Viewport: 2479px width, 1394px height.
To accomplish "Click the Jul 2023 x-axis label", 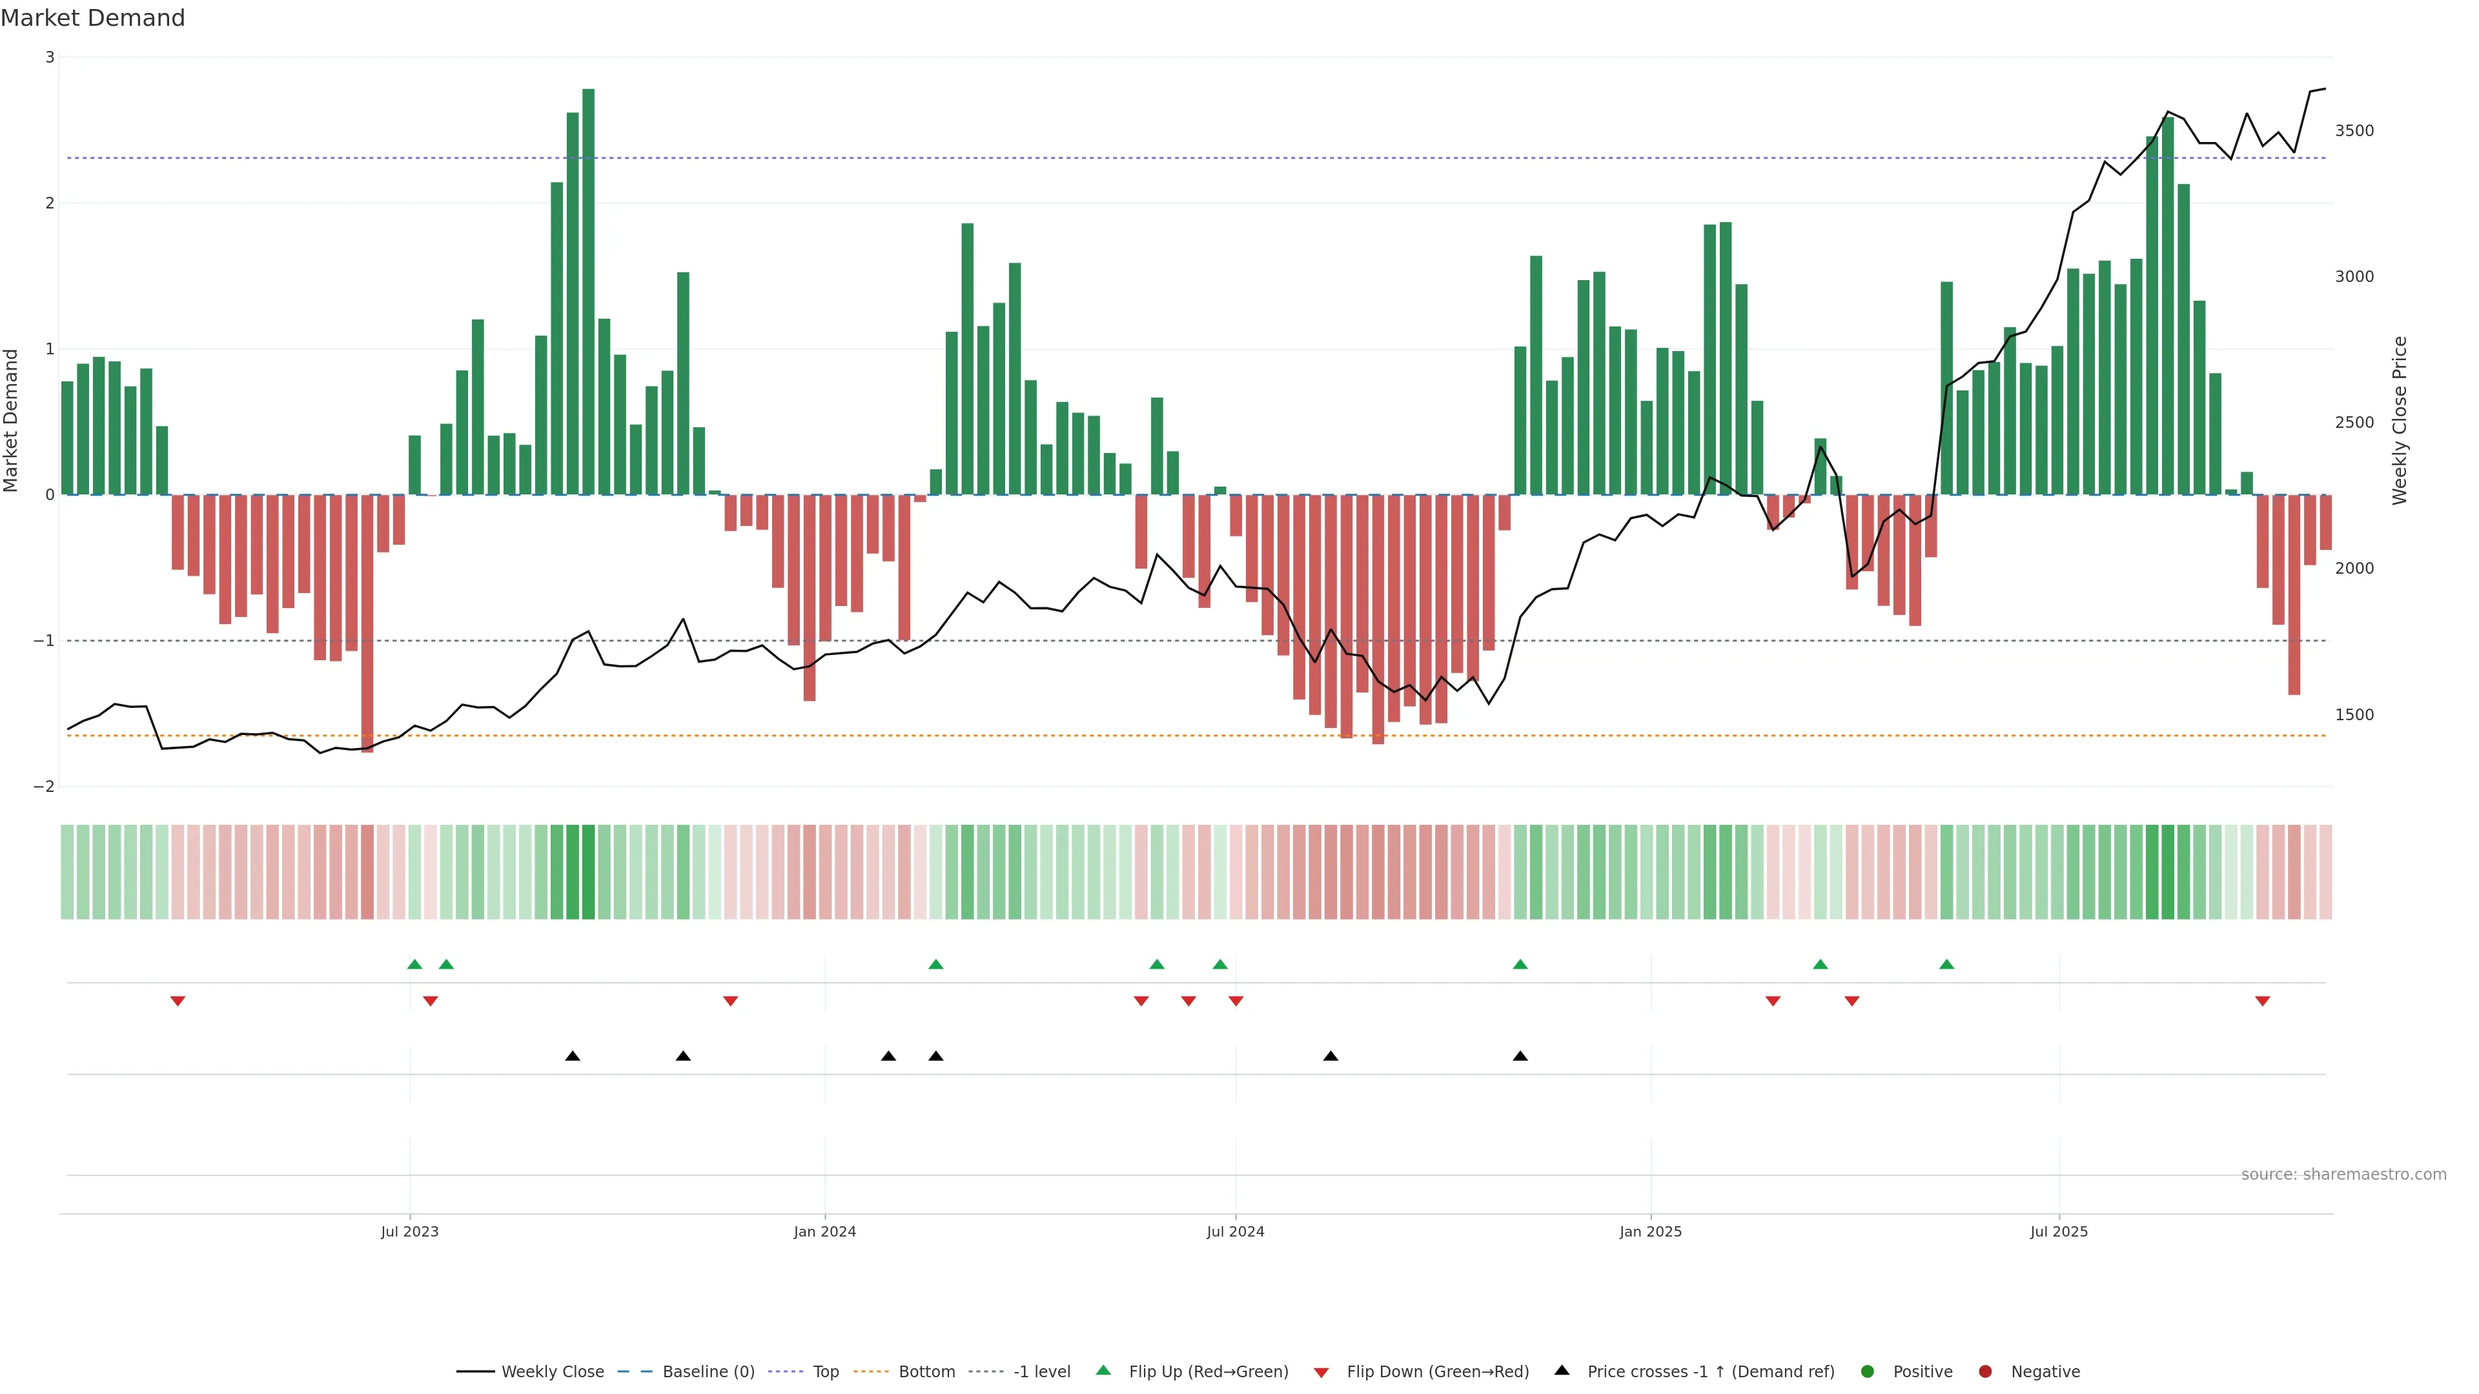I will tap(409, 1231).
